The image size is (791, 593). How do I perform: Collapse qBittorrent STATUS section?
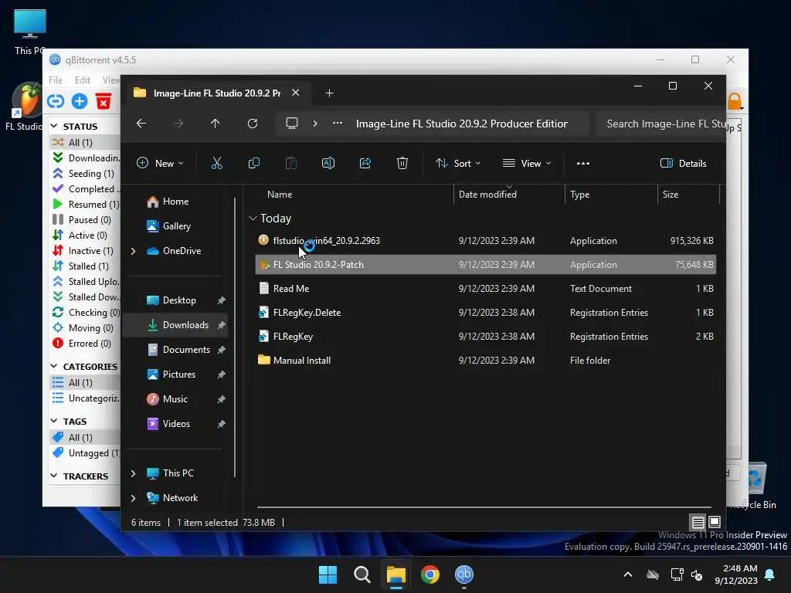tap(54, 126)
